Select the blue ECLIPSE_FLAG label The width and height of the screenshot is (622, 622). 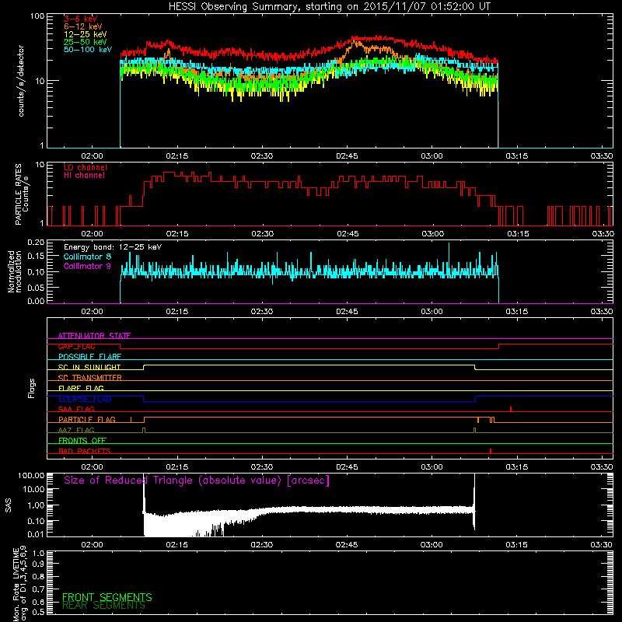tap(85, 399)
